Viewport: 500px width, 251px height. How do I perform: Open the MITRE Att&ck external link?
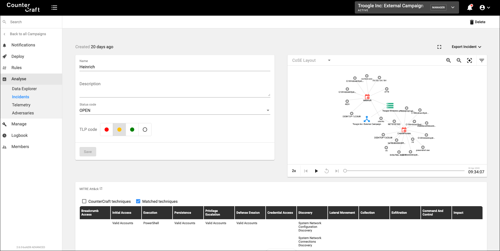101,188
